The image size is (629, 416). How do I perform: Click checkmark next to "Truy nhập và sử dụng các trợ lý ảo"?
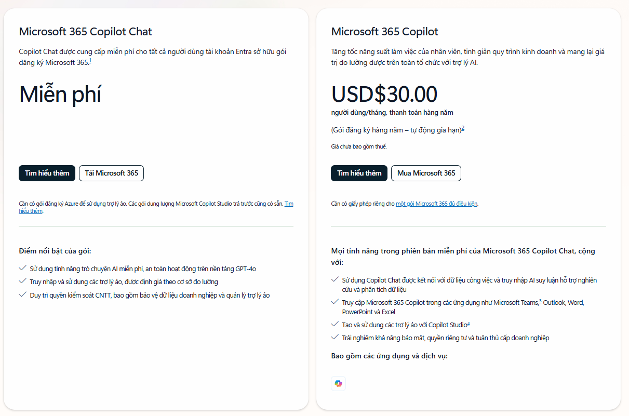click(x=22, y=281)
